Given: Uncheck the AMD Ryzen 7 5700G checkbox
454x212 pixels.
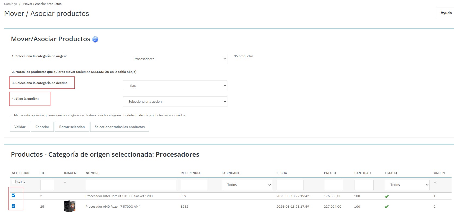Looking at the screenshot, I should click(14, 206).
